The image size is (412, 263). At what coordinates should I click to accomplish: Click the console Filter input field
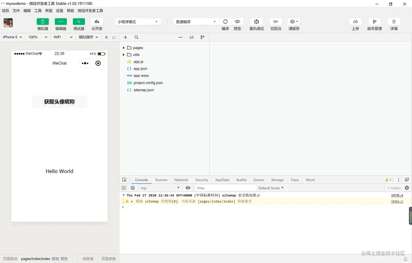pyautogui.click(x=226, y=188)
